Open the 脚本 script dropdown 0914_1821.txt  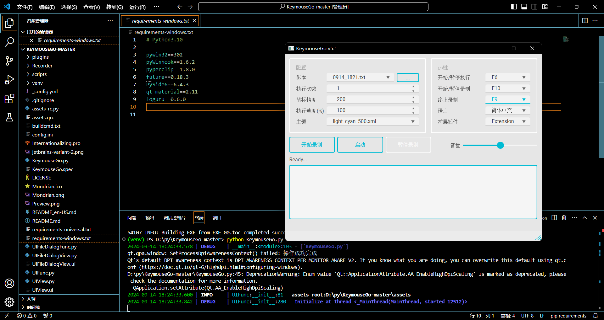(x=360, y=77)
